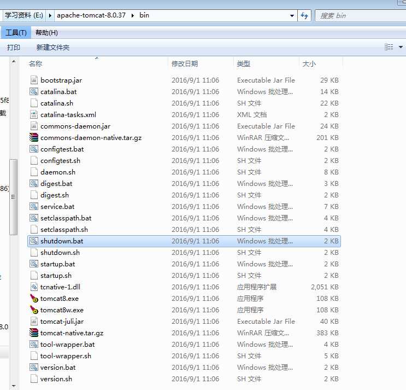The width and height of the screenshot is (406, 390).
Task: Click the 40 KB size of tomcat-juli.jar
Action: pyautogui.click(x=329, y=321)
